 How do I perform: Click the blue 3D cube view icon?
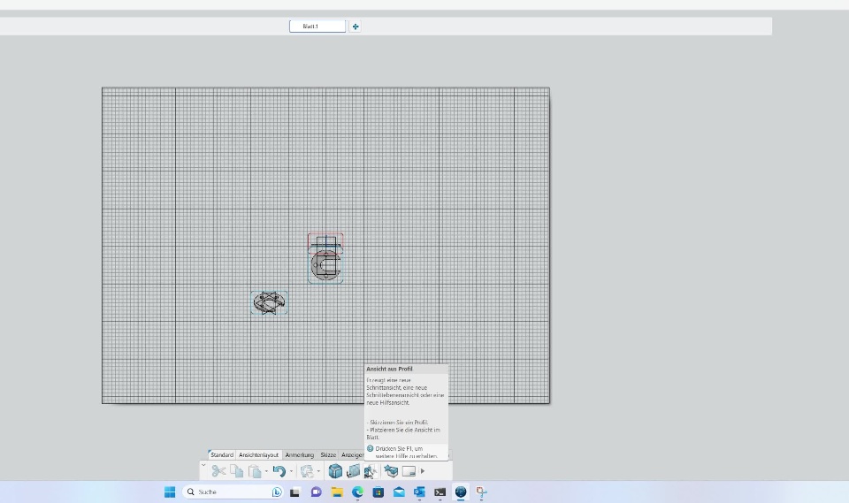click(x=335, y=471)
